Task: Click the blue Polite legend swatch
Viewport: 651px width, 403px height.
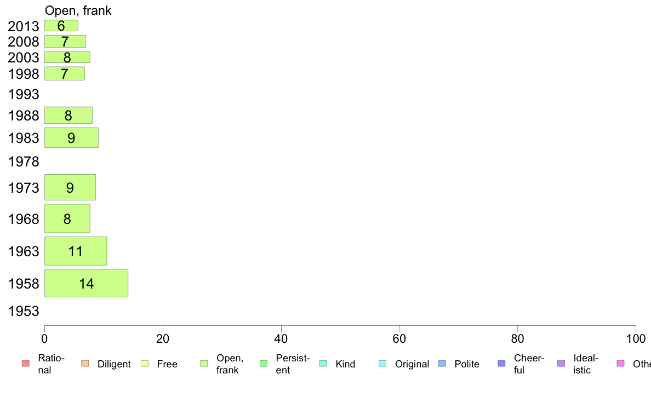Action: click(x=442, y=364)
